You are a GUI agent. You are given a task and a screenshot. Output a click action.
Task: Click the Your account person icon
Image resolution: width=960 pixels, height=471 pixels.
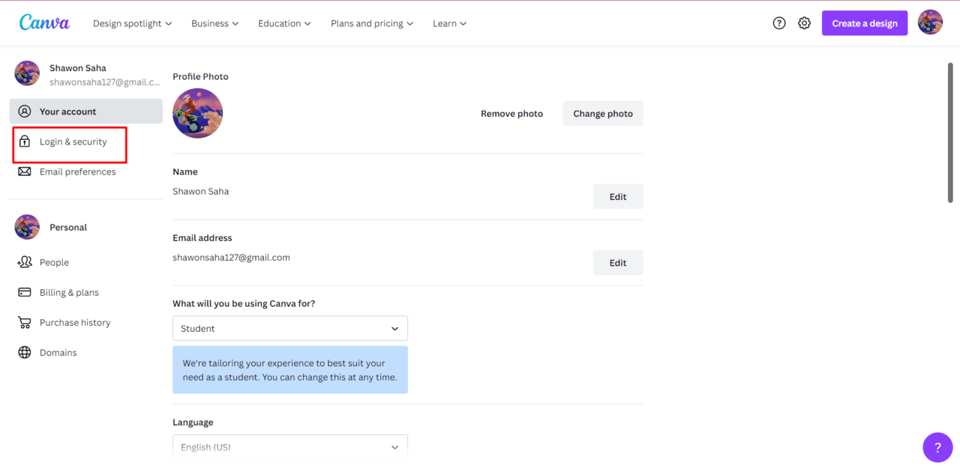coord(25,112)
